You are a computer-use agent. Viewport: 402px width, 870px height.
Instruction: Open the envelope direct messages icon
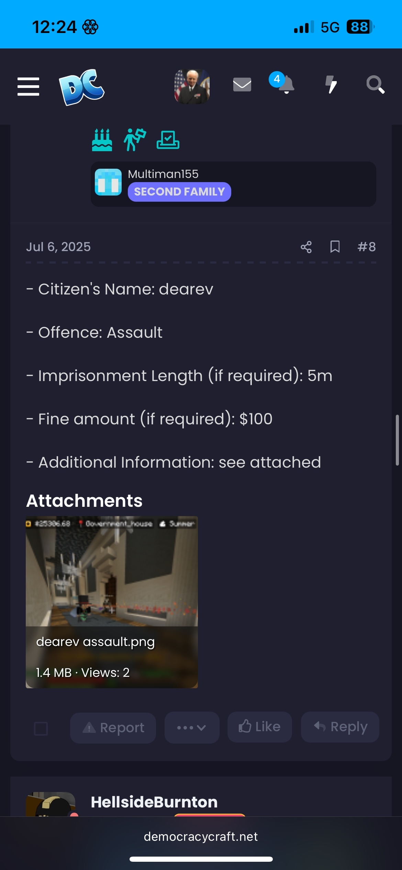242,85
